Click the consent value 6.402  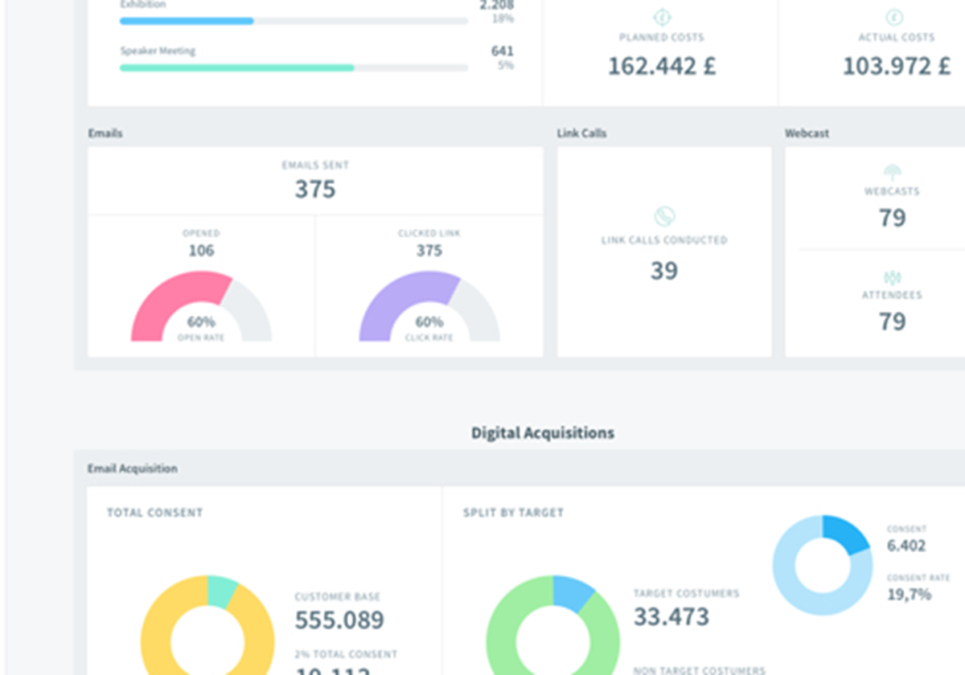coord(906,546)
